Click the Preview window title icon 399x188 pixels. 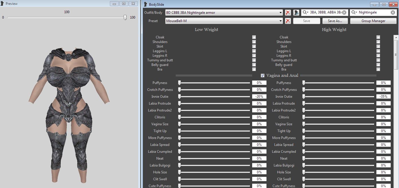pos(2,4)
